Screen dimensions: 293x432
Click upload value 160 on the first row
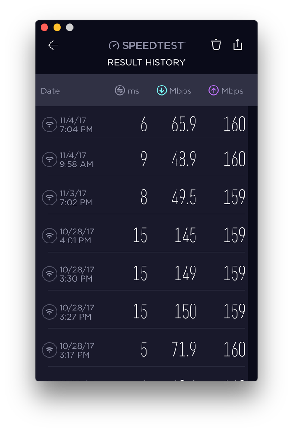[x=234, y=124]
